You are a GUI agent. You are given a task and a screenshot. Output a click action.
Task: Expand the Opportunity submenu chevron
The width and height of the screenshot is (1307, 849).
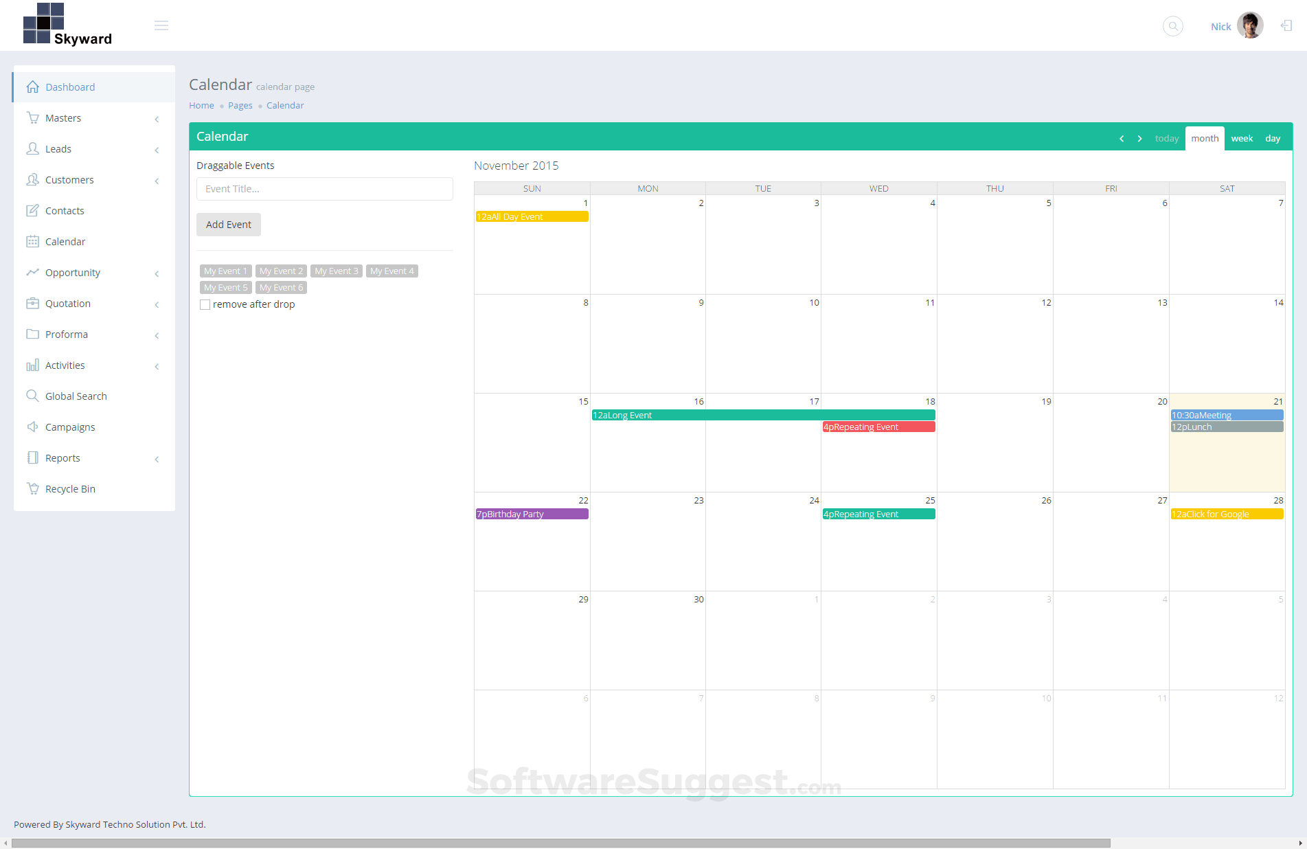157,273
